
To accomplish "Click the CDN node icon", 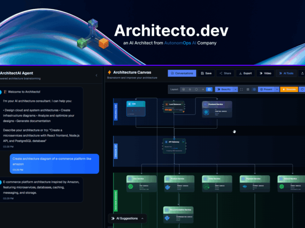I will tap(129, 104).
